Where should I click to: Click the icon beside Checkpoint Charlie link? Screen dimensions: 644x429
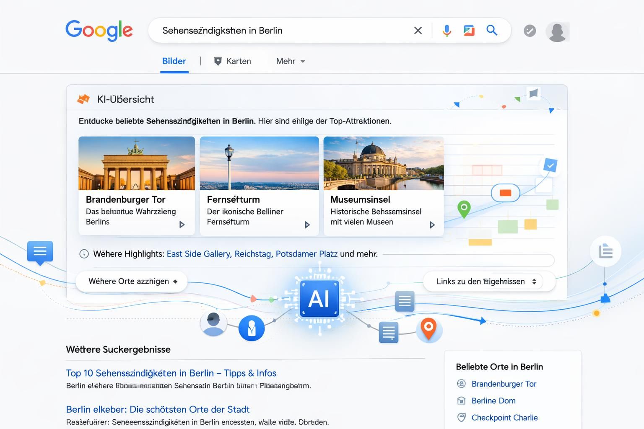[461, 418]
